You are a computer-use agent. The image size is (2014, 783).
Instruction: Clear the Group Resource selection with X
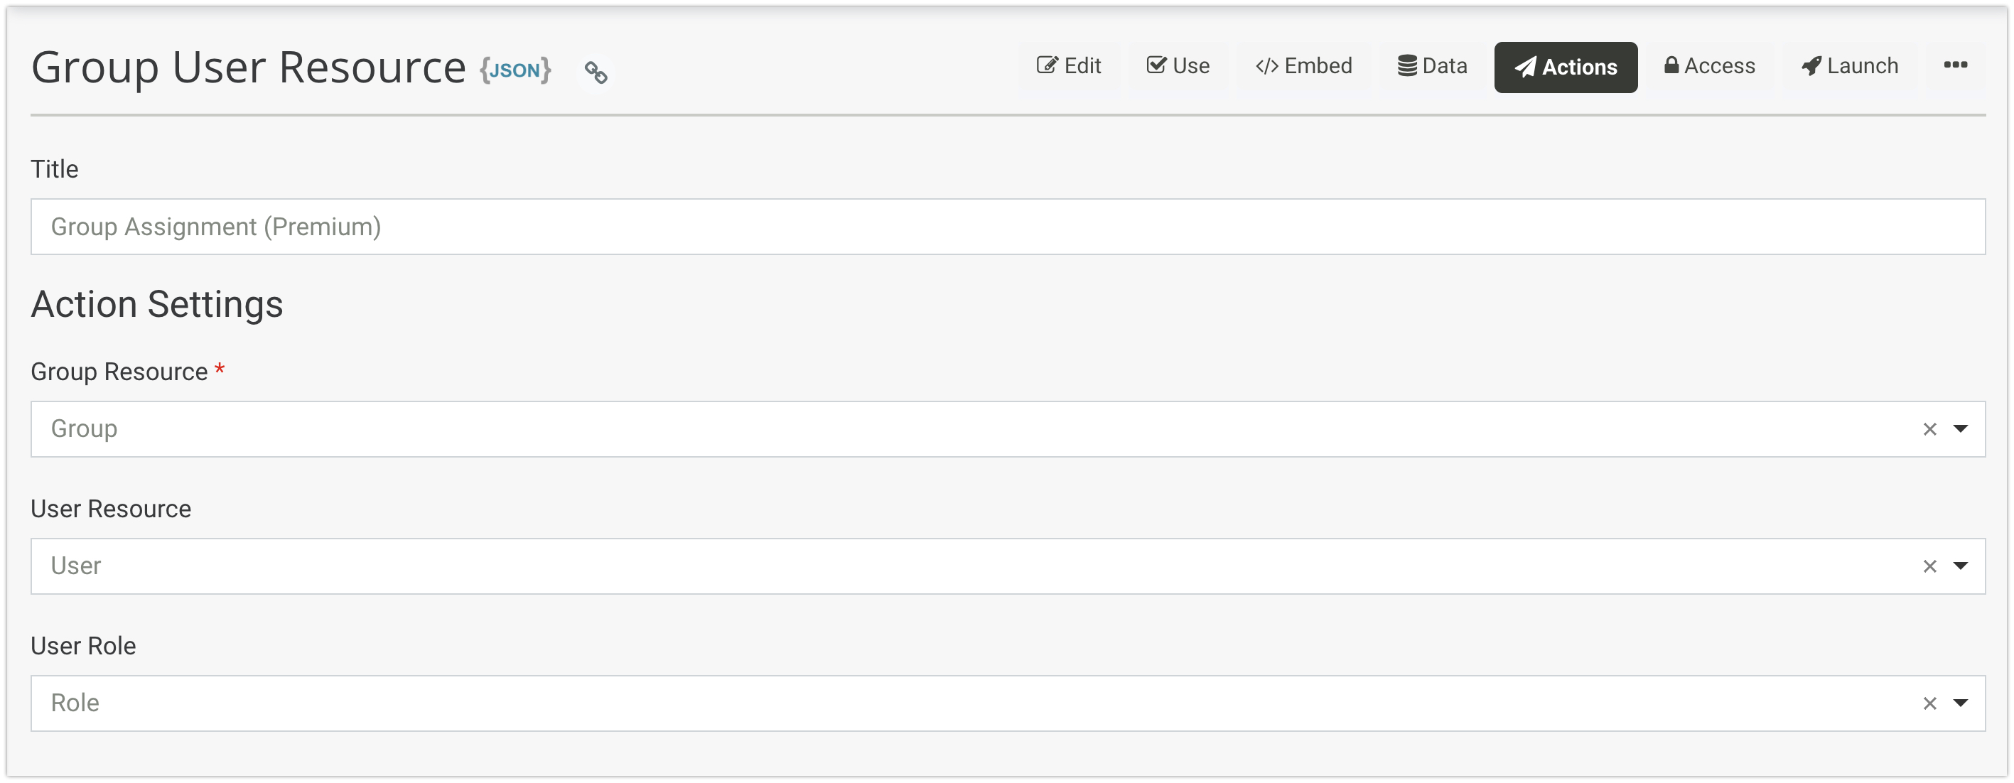click(1929, 429)
